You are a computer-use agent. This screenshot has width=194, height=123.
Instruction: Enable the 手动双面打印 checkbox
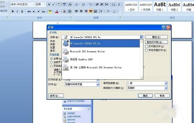tap(146, 50)
